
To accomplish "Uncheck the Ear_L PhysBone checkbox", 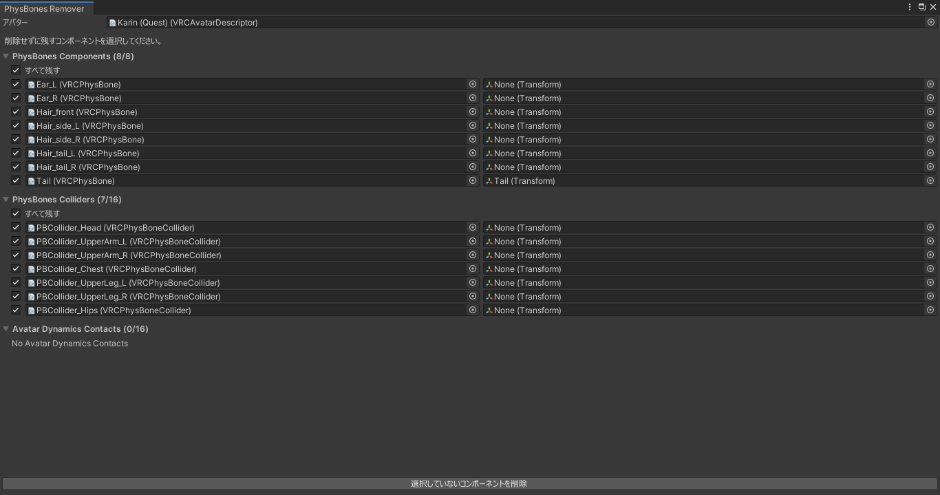I will [16, 84].
